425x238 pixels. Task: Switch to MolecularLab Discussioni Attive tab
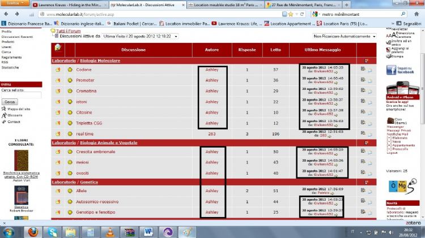(x=148, y=5)
